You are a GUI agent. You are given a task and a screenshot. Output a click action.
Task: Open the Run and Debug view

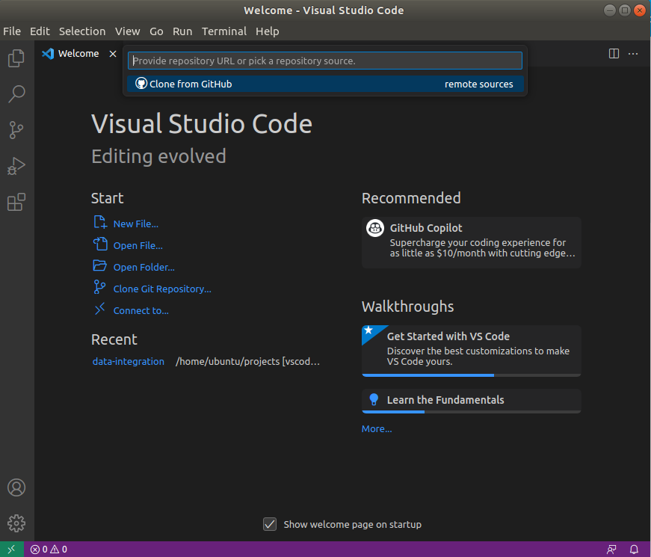[16, 166]
